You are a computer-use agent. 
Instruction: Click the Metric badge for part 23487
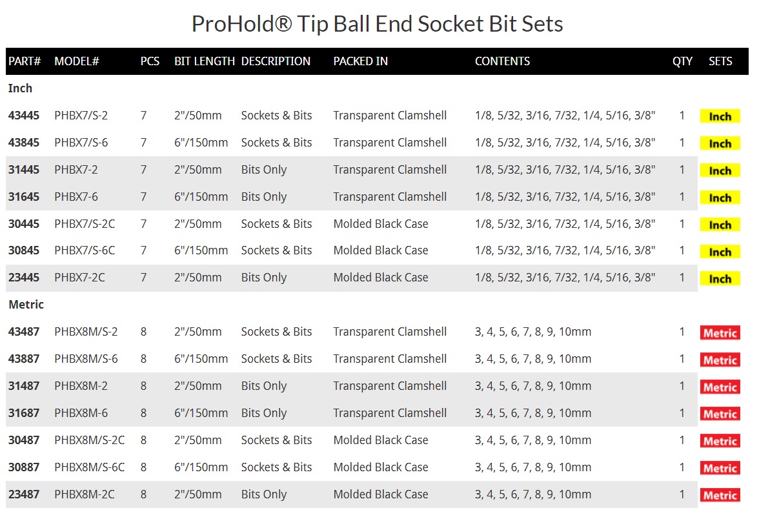(720, 495)
